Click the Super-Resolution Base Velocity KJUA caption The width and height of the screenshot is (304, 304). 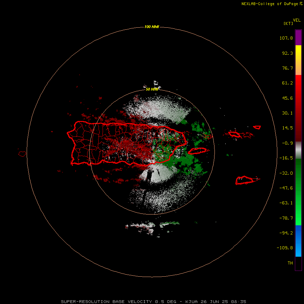154,302
